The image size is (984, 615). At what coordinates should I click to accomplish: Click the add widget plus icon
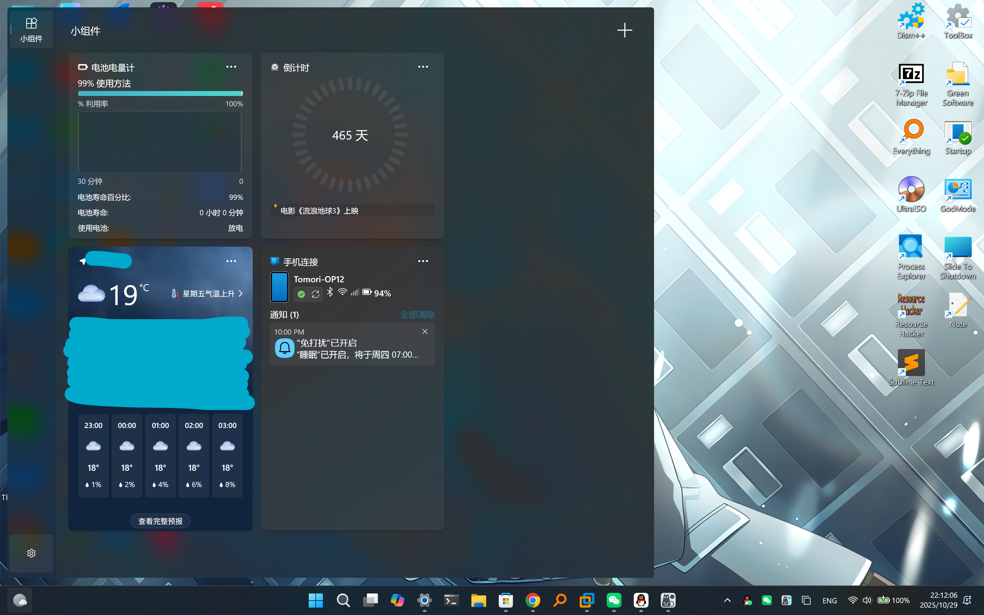click(624, 30)
